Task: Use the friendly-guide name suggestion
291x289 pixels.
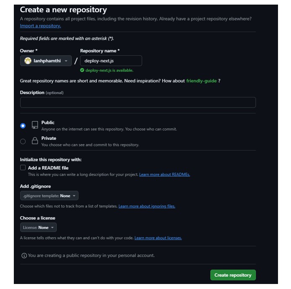Action: tap(201, 81)
